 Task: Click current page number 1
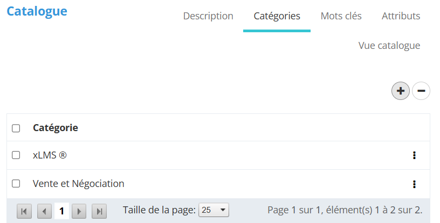61,211
